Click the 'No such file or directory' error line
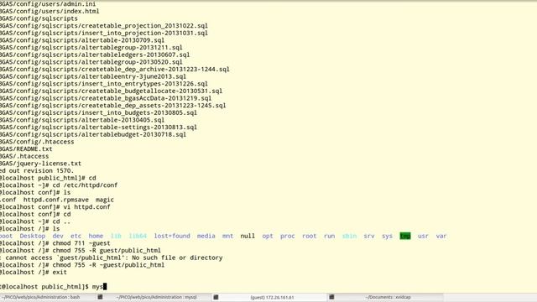 (x=112, y=258)
